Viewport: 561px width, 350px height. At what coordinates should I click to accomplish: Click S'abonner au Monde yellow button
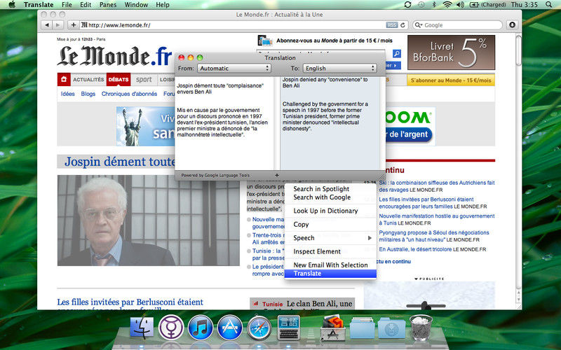tap(451, 80)
